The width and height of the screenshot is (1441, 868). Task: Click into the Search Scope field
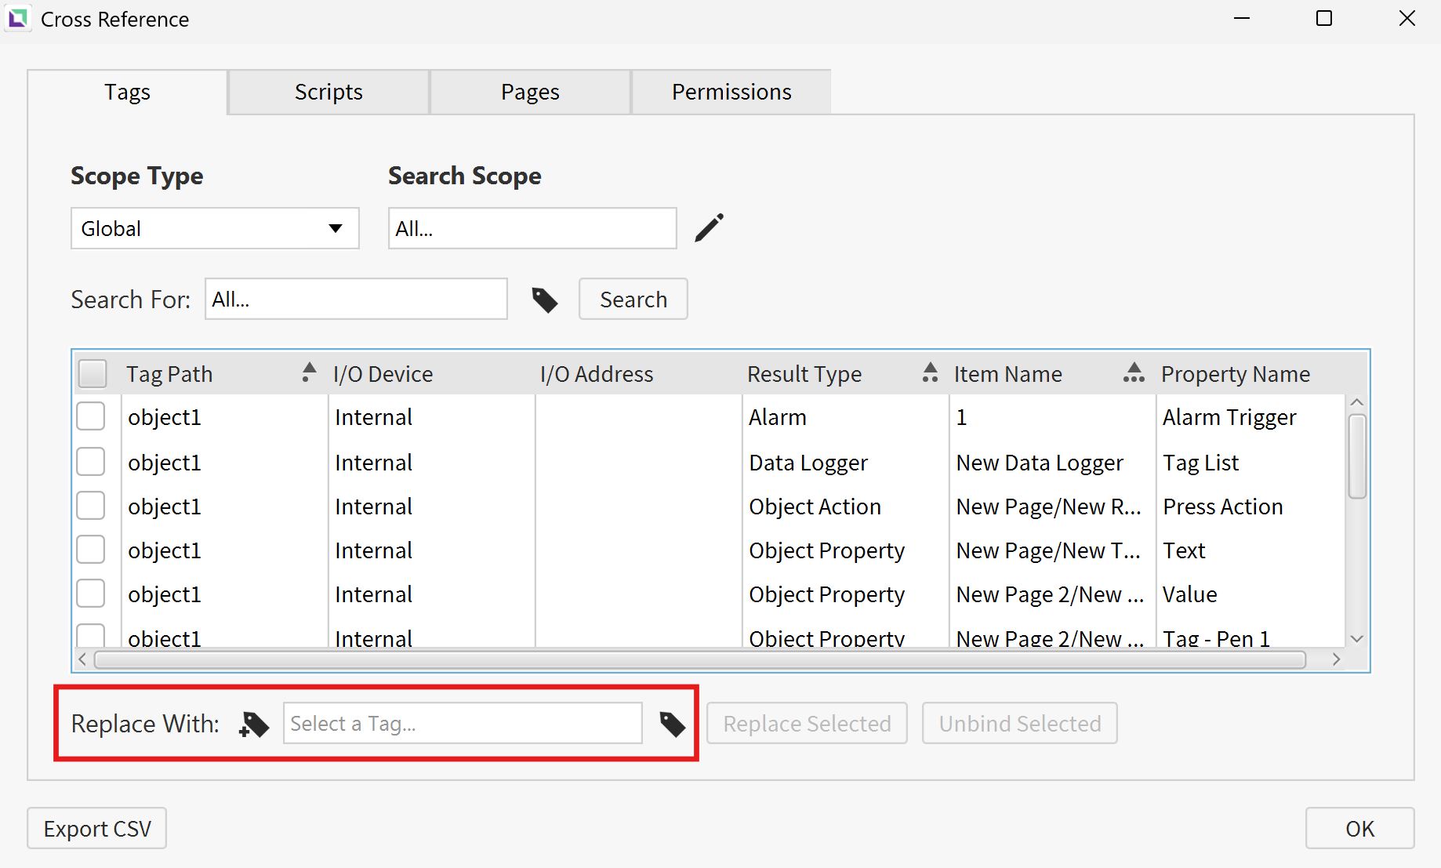tap(532, 228)
